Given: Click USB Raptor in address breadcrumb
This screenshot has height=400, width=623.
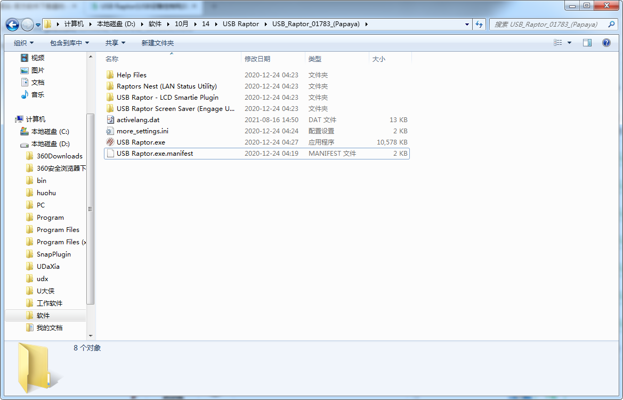Looking at the screenshot, I should (241, 24).
